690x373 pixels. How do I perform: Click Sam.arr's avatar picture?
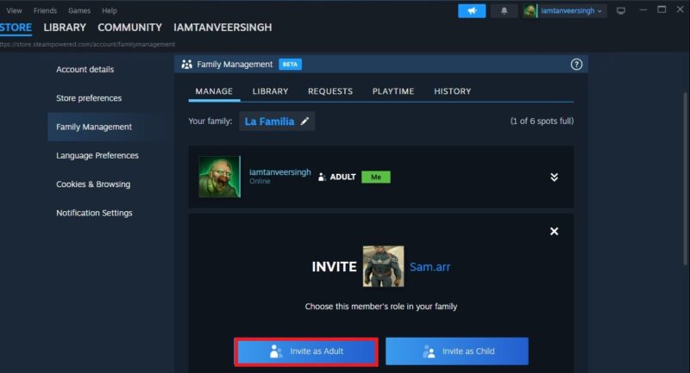383,266
